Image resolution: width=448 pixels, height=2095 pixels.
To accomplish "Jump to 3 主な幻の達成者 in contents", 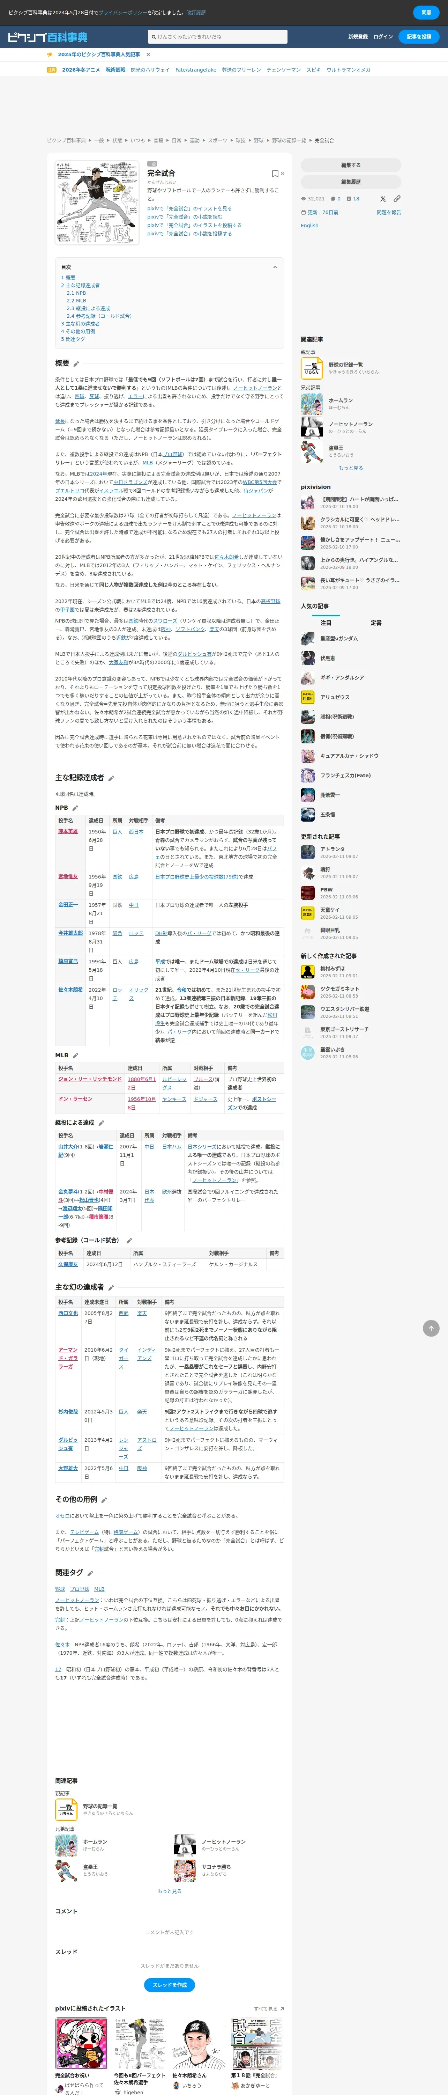I will point(81,324).
